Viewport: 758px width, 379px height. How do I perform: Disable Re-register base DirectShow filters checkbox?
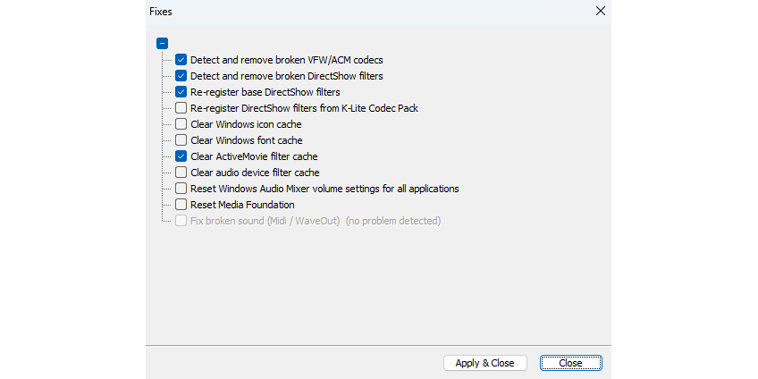point(181,92)
